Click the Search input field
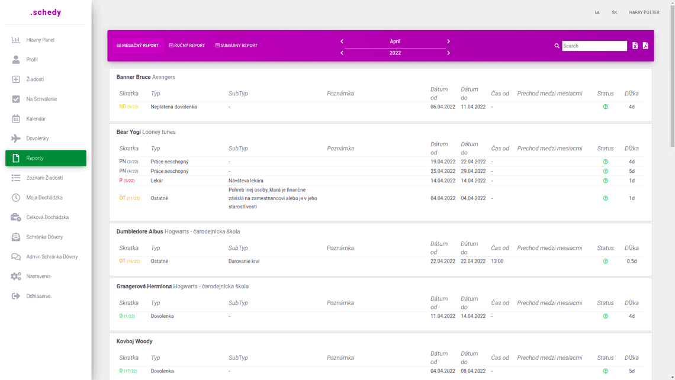Image resolution: width=675 pixels, height=380 pixels. (594, 46)
